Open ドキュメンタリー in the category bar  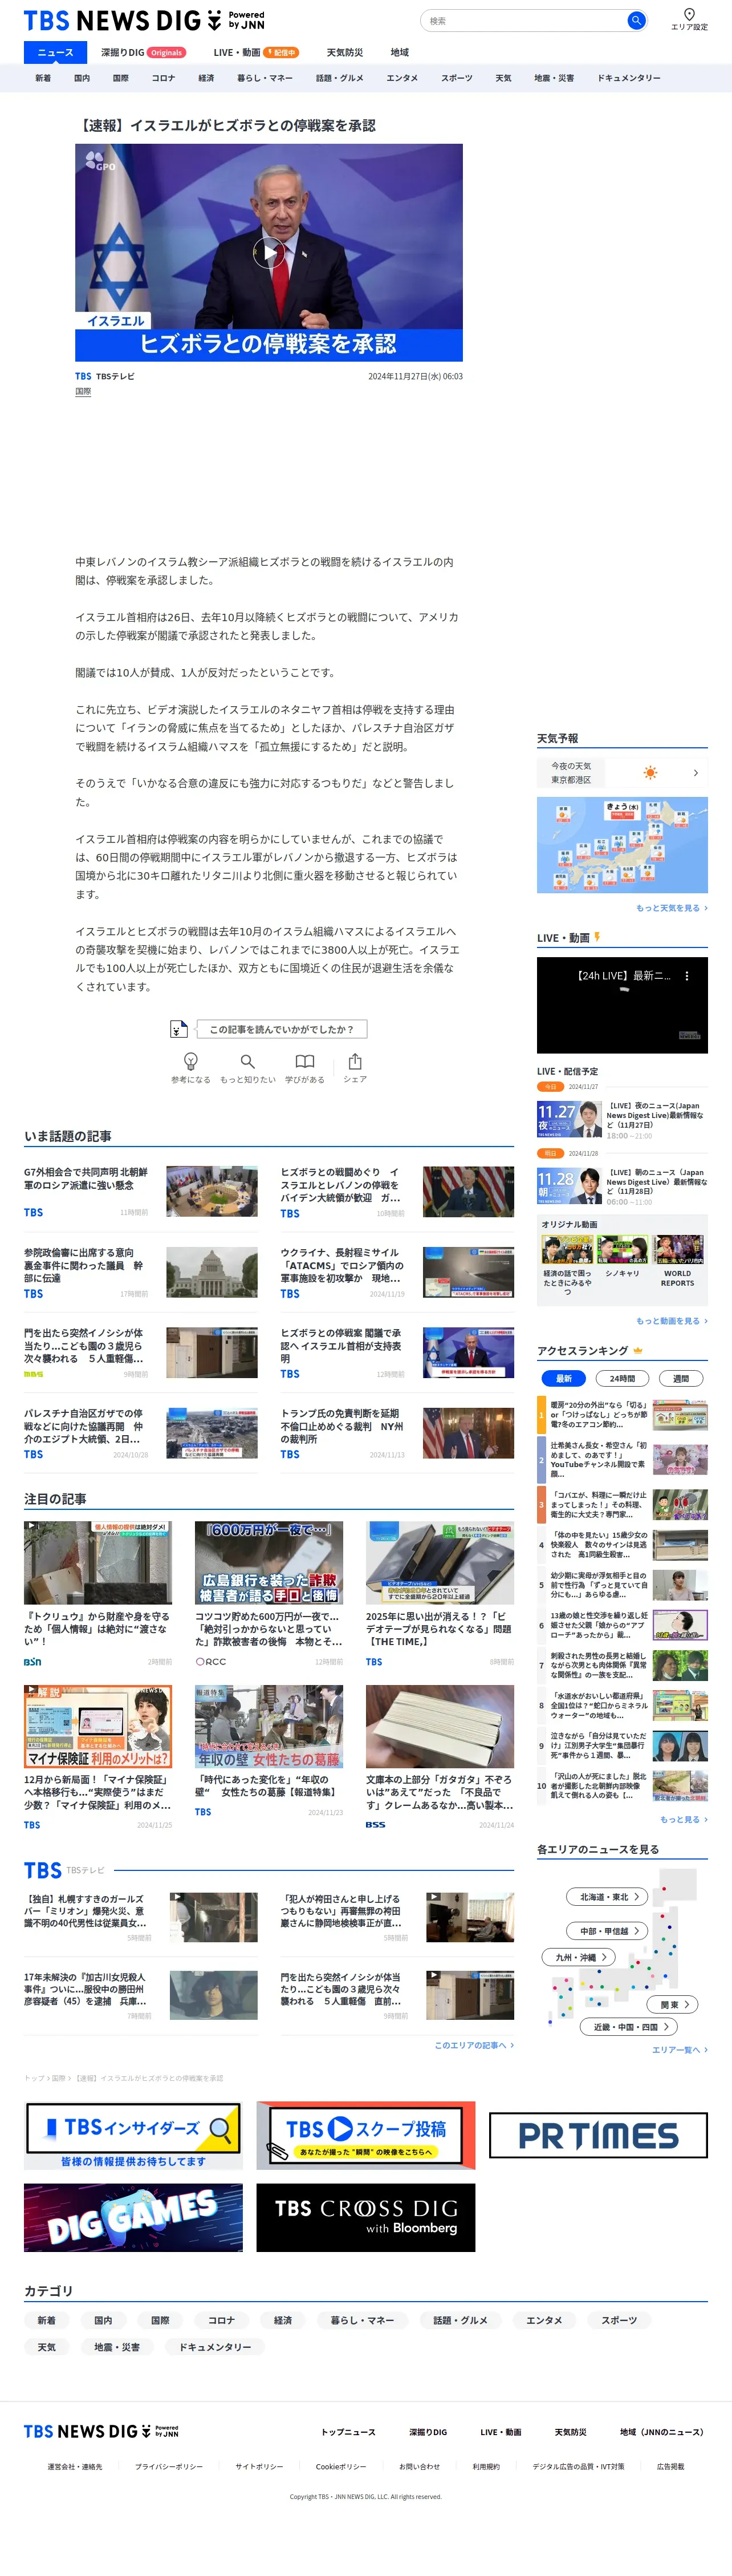tap(629, 78)
